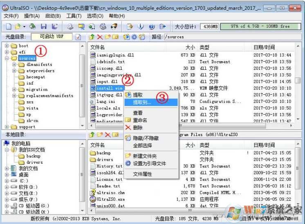305x224 pixels.
Task: Click the New file icon in toolbar
Action: (9, 27)
